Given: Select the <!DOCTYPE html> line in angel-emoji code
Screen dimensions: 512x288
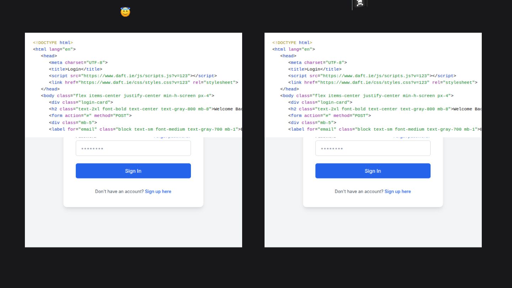Looking at the screenshot, I should (53, 43).
